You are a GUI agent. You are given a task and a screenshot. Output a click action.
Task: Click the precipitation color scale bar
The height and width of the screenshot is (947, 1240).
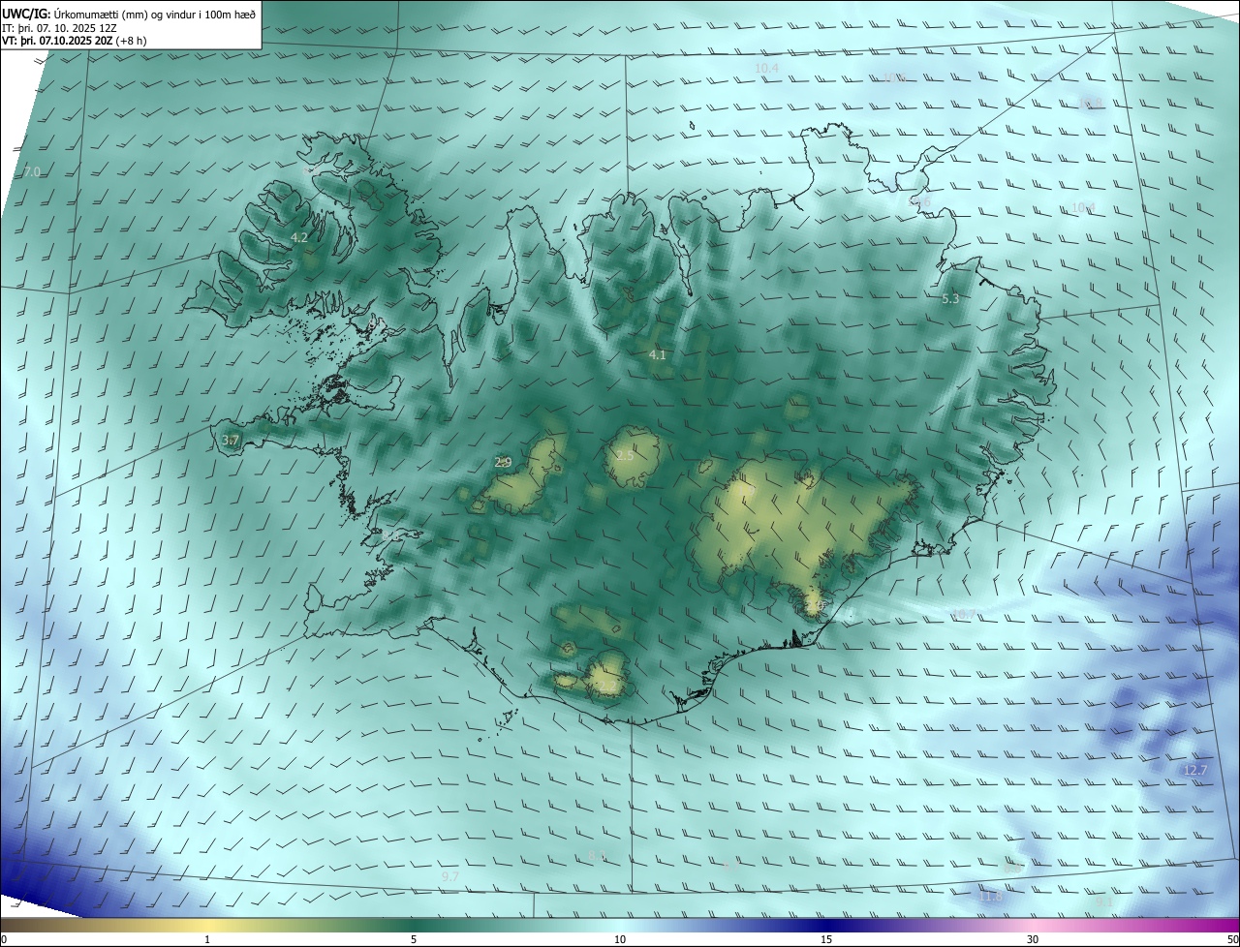[x=620, y=925]
